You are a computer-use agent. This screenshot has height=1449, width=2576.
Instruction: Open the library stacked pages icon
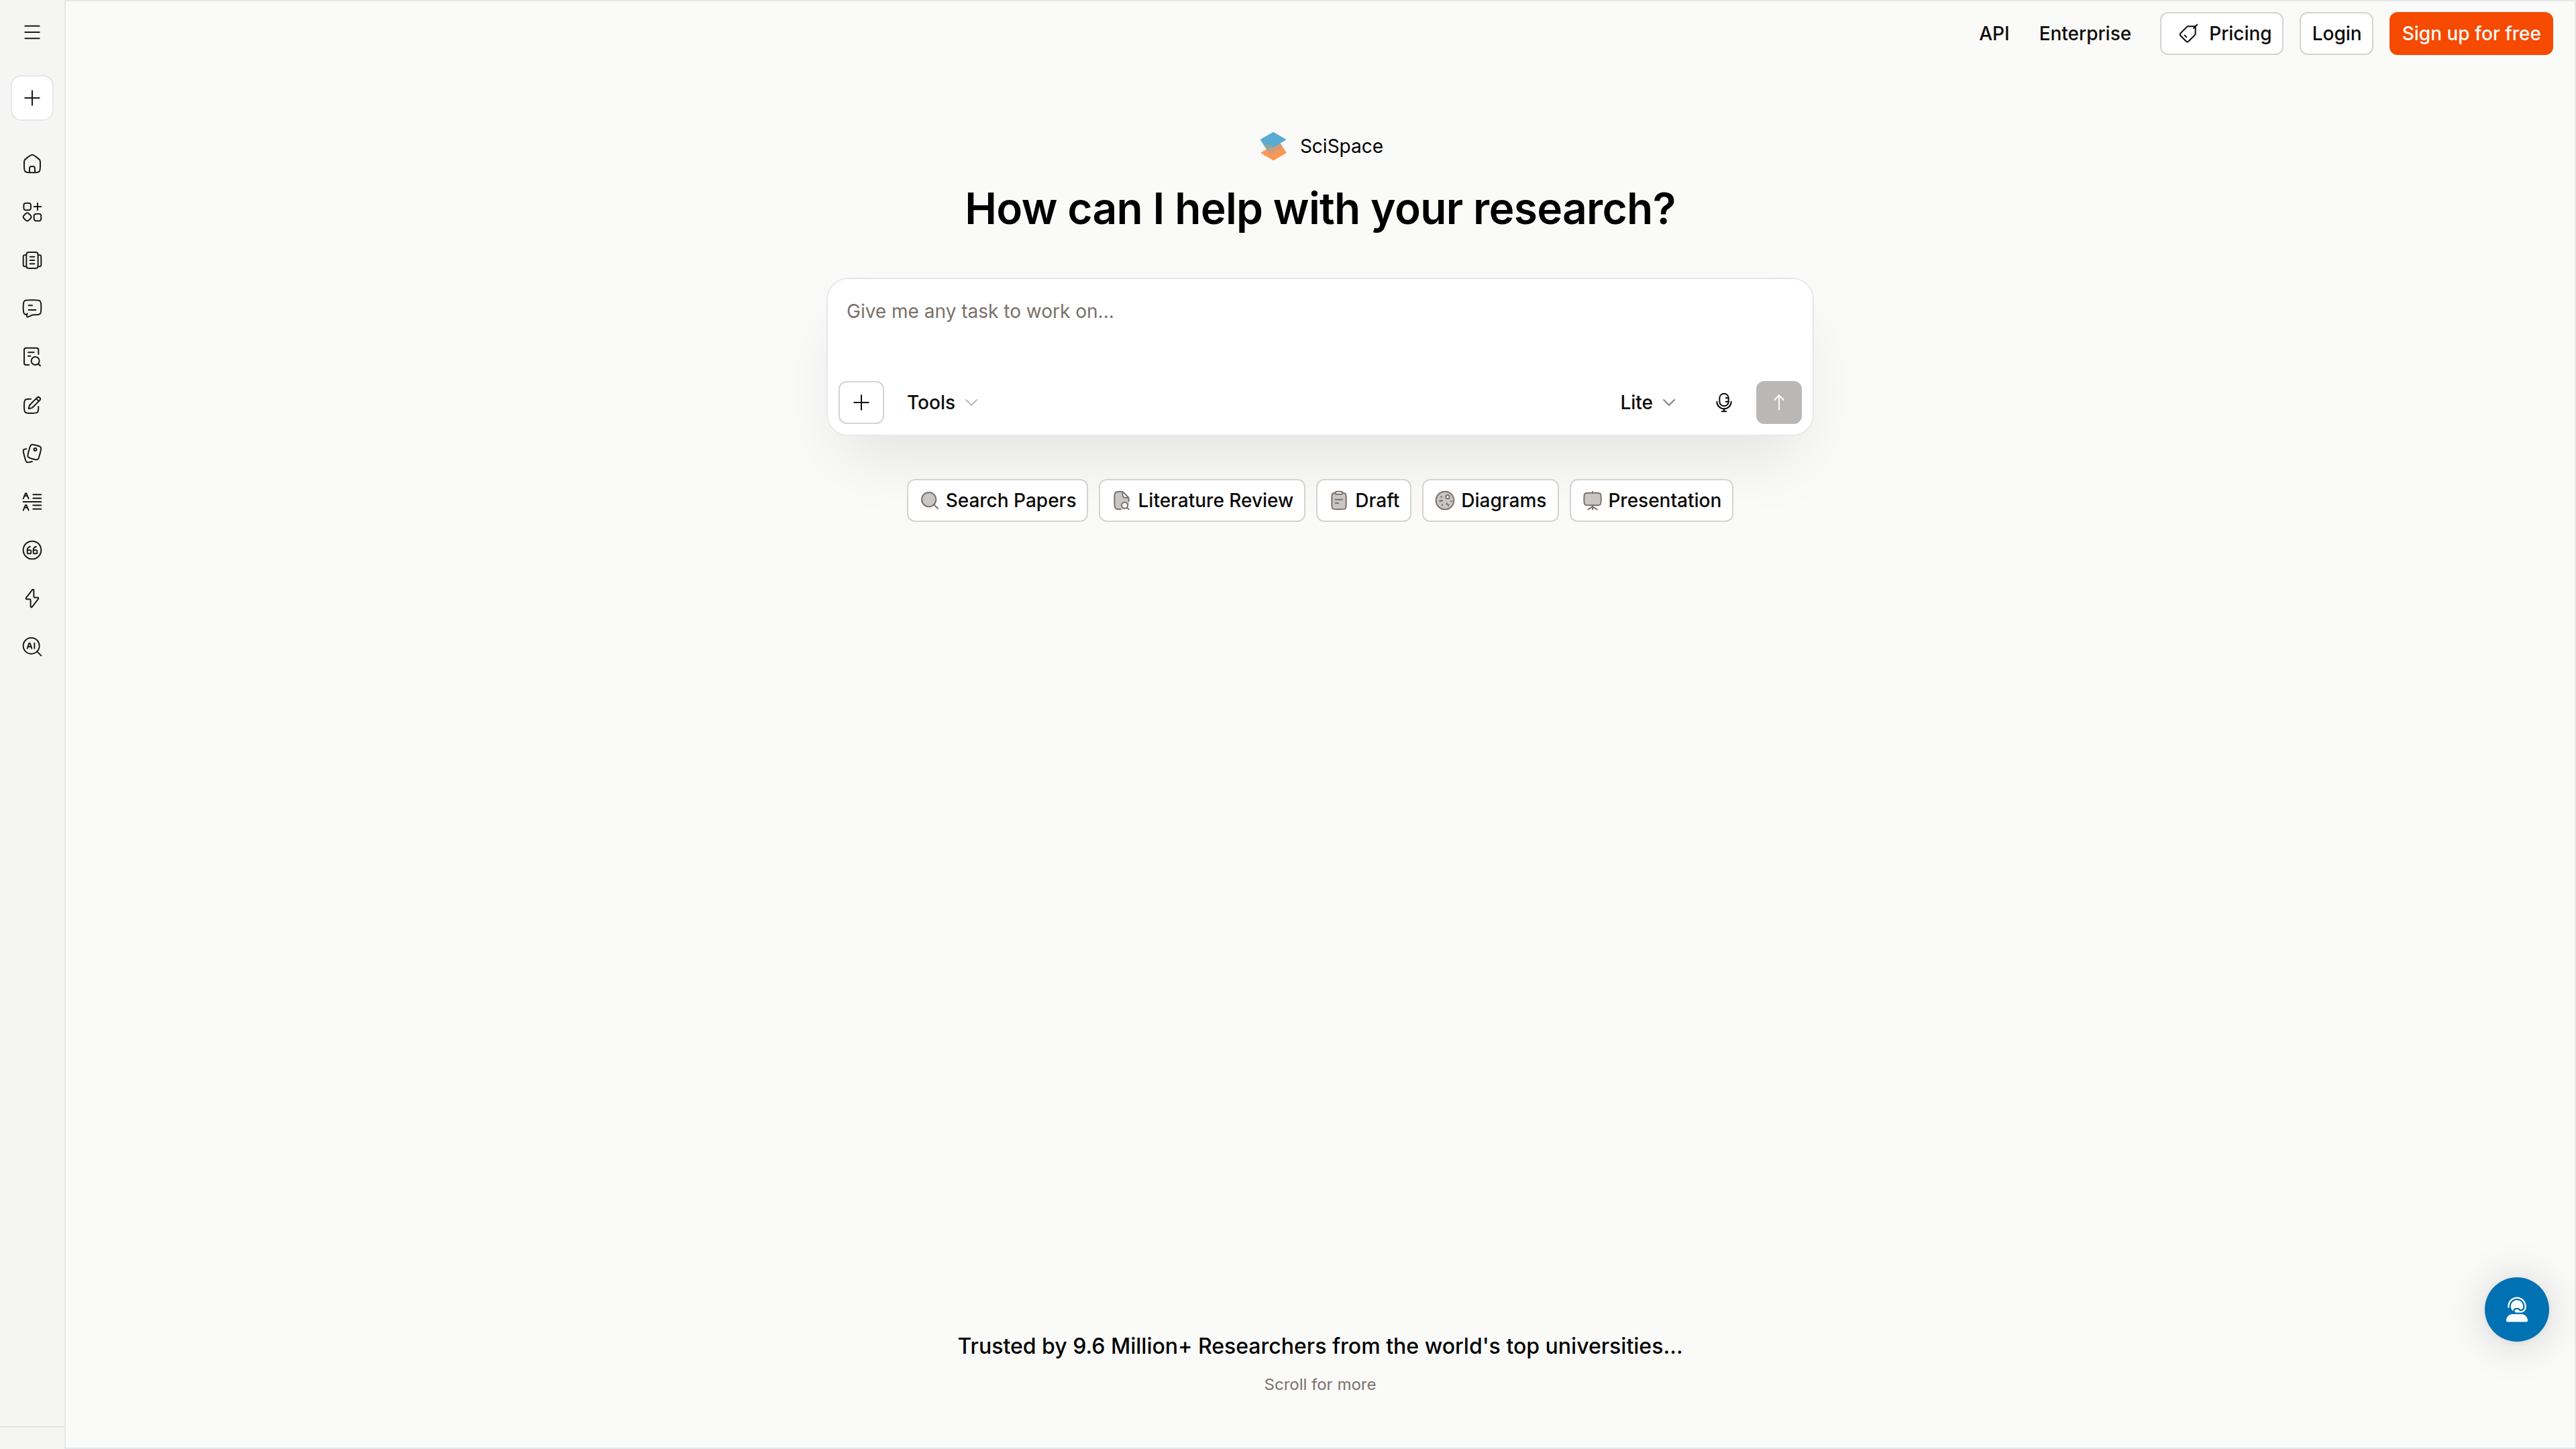[32, 260]
